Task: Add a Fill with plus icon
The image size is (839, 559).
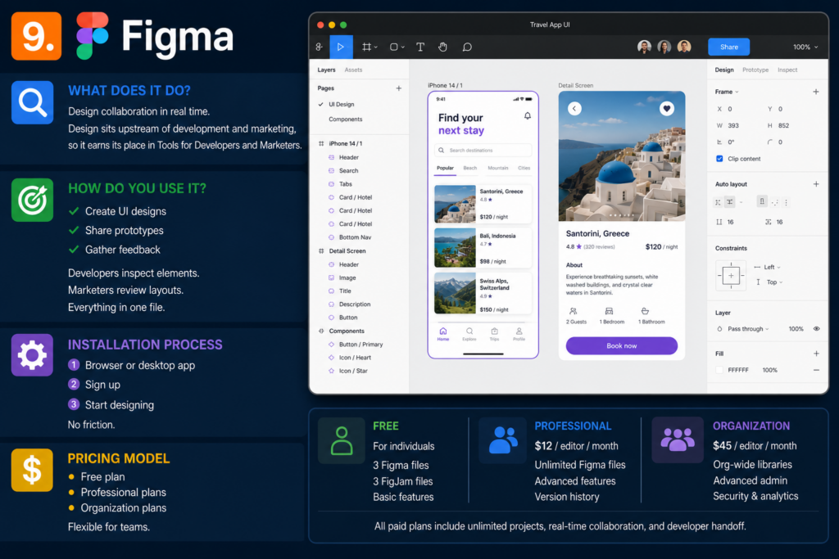Action: point(816,354)
